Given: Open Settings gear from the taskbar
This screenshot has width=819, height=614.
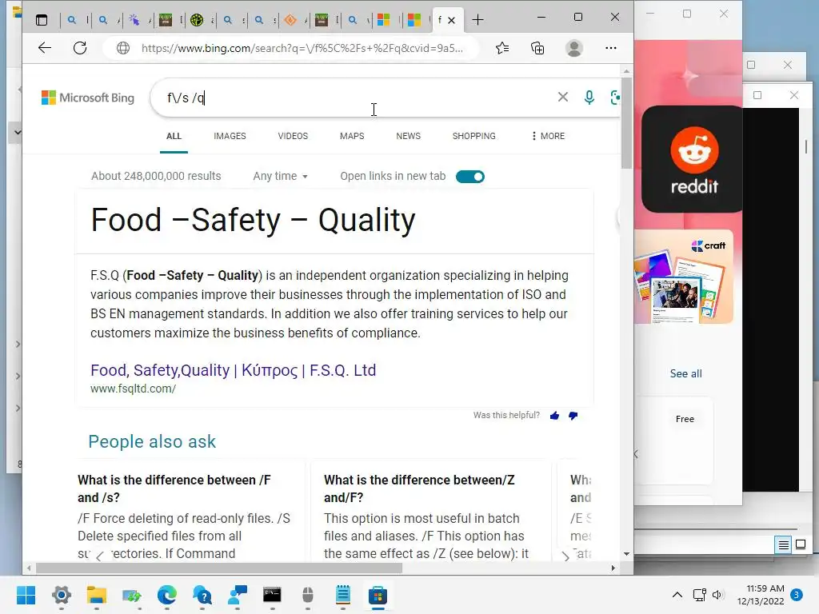Looking at the screenshot, I should point(62,595).
